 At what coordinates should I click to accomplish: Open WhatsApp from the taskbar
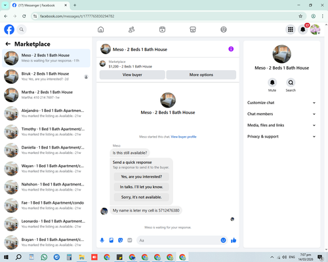(x=44, y=257)
